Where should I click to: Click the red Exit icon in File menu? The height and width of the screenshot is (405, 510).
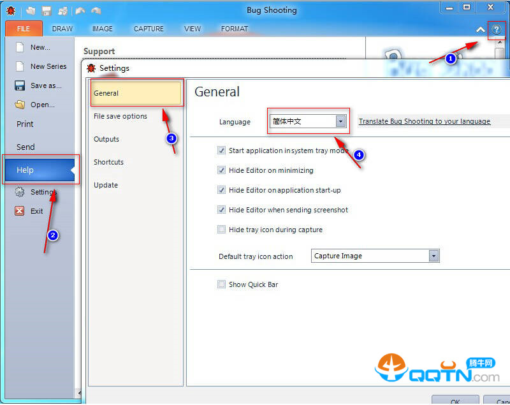pos(20,211)
